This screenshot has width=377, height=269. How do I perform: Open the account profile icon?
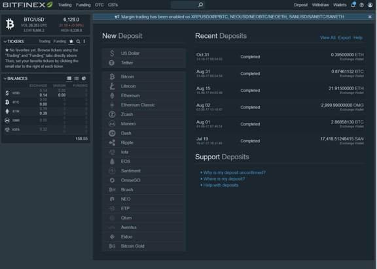(x=370, y=5)
